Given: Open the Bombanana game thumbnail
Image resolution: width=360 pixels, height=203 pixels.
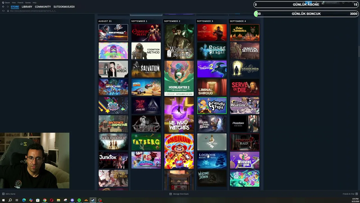Looking at the screenshot, I should pos(179,151).
